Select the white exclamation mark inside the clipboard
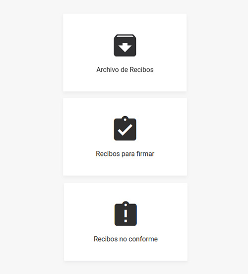Image resolution: width=248 pixels, height=274 pixels. (125, 216)
